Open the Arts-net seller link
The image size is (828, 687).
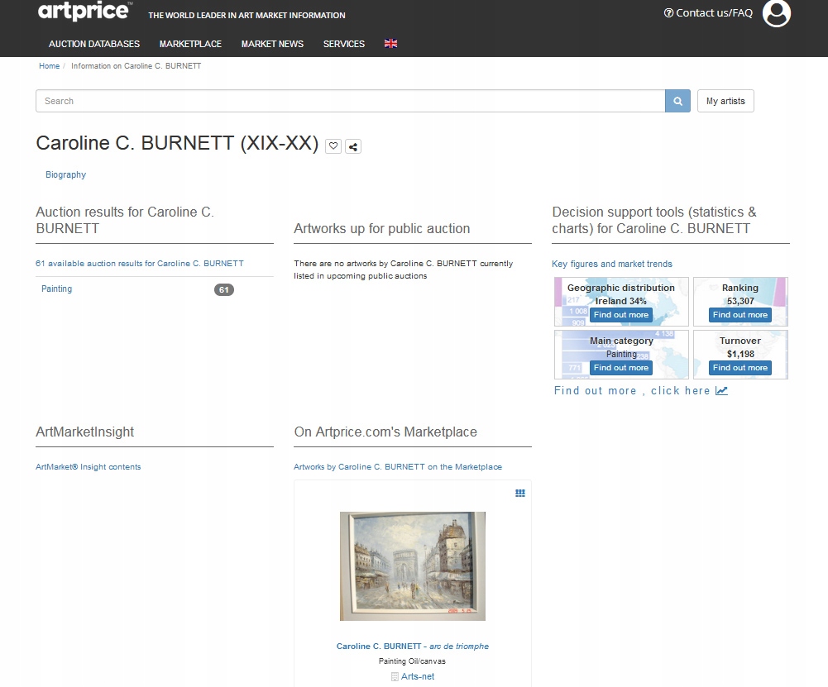pyautogui.click(x=418, y=676)
